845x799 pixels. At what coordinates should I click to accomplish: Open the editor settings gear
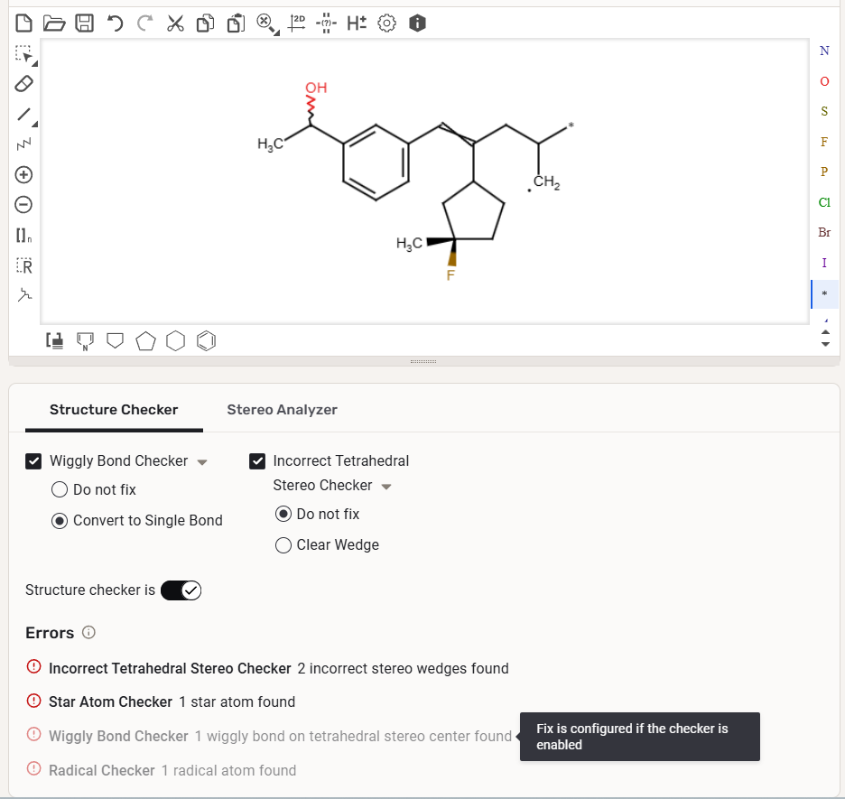tap(386, 23)
